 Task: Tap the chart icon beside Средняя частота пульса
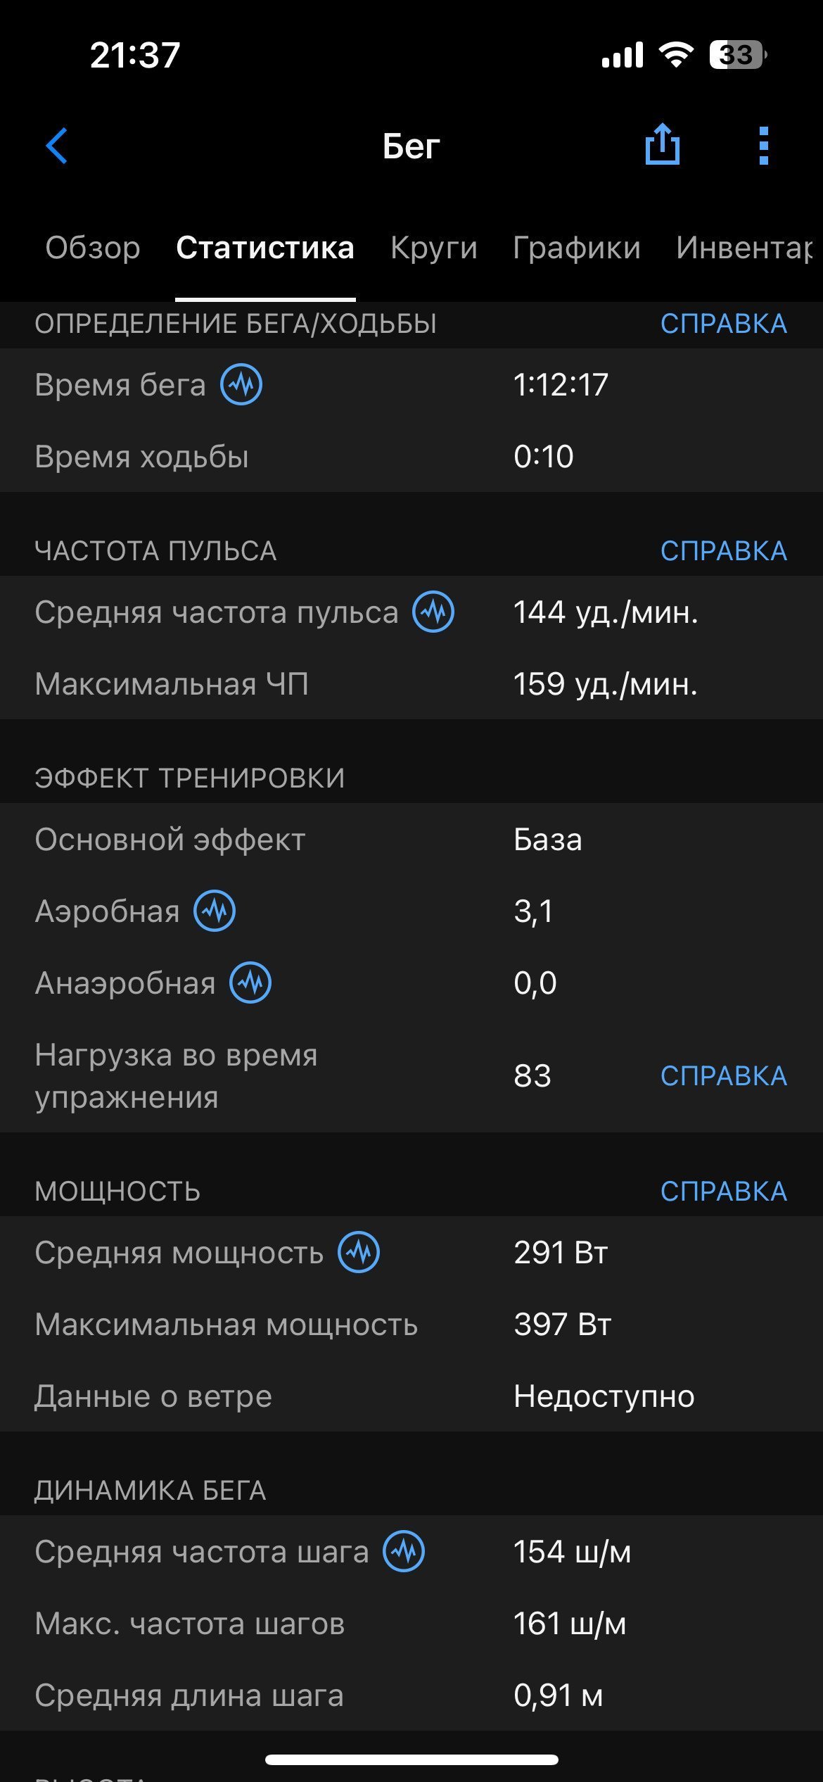433,612
